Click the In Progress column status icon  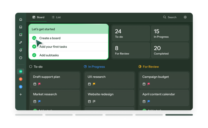point(85,66)
